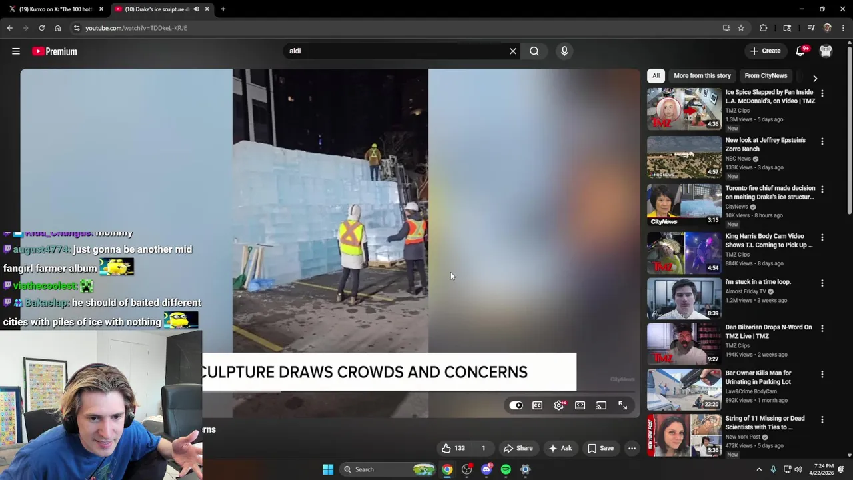
Task: Open the Toronto fire chief video thumbnail
Action: click(x=684, y=205)
